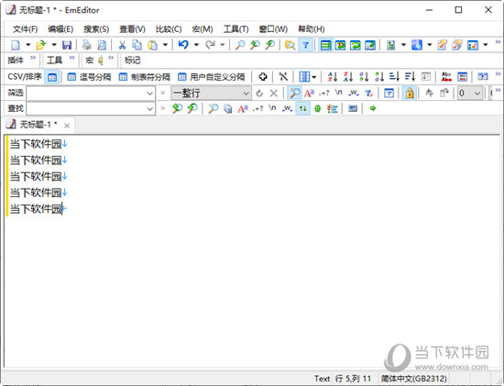The width and height of the screenshot is (504, 386).
Task: Open the Undo history dropdown arrow
Action: click(196, 45)
